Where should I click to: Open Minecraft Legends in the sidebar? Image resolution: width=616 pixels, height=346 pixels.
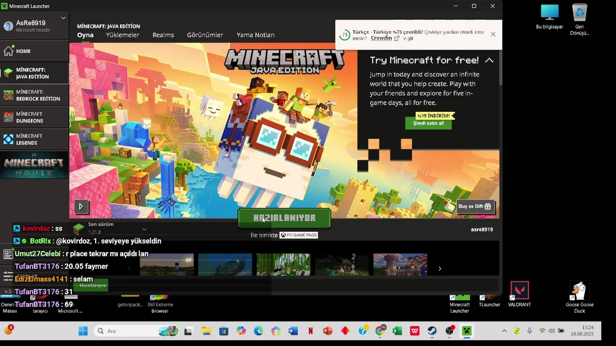point(34,139)
